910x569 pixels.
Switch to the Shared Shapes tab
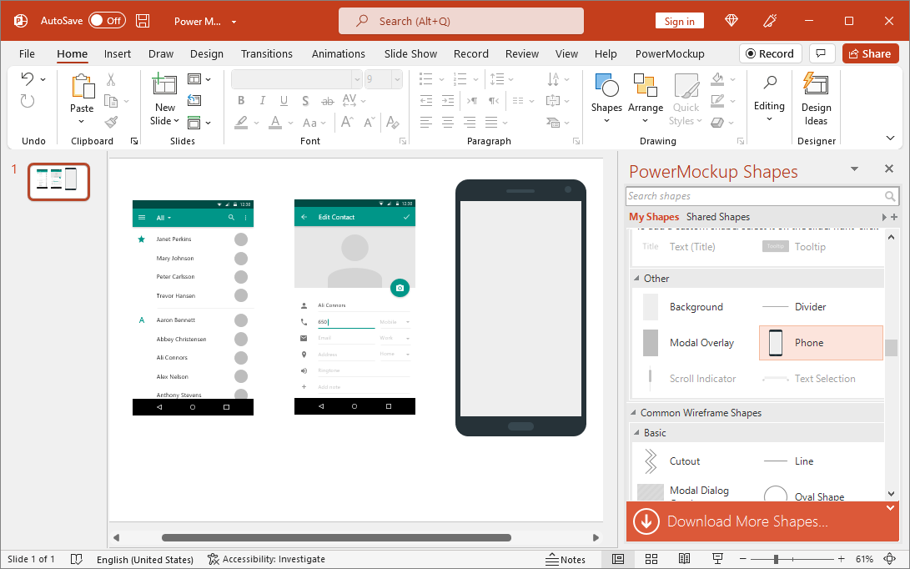(717, 217)
